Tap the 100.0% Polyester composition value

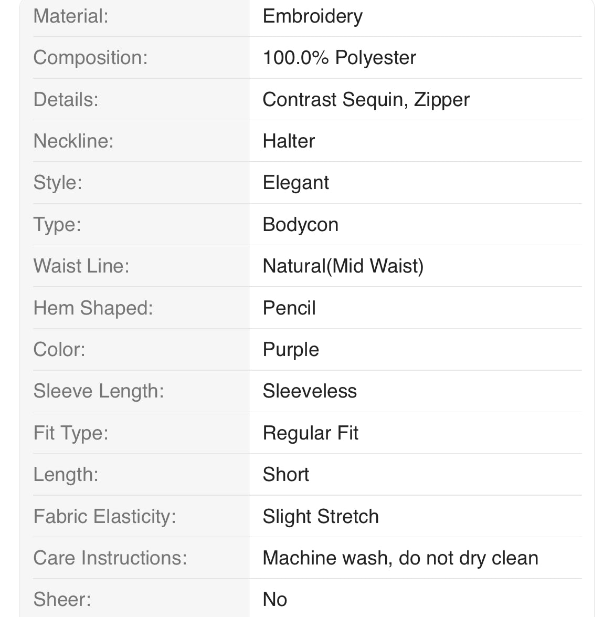pos(339,57)
